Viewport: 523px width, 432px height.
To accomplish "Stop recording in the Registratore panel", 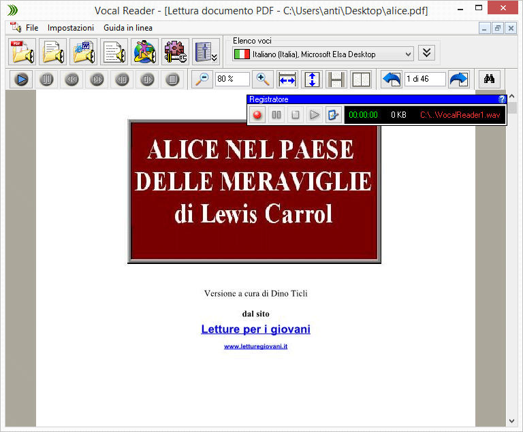I will 295,115.
